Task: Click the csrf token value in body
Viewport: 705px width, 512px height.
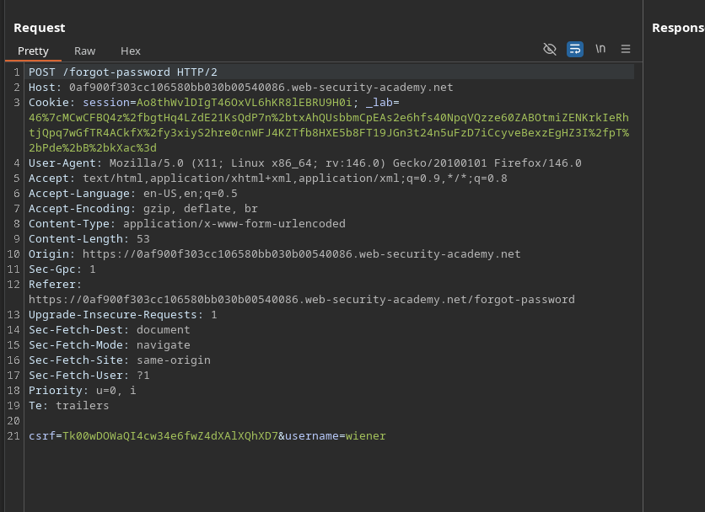Action: tap(170, 436)
